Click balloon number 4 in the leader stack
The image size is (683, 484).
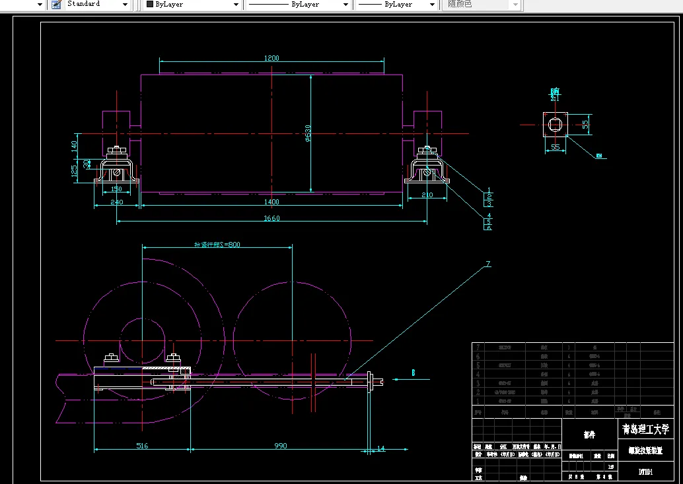[x=489, y=215]
